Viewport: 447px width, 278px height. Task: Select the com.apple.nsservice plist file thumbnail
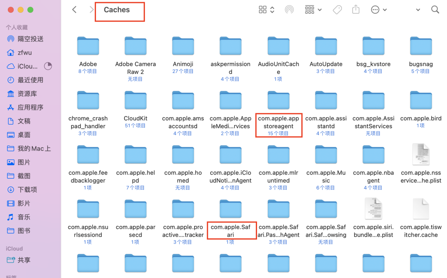(421, 154)
